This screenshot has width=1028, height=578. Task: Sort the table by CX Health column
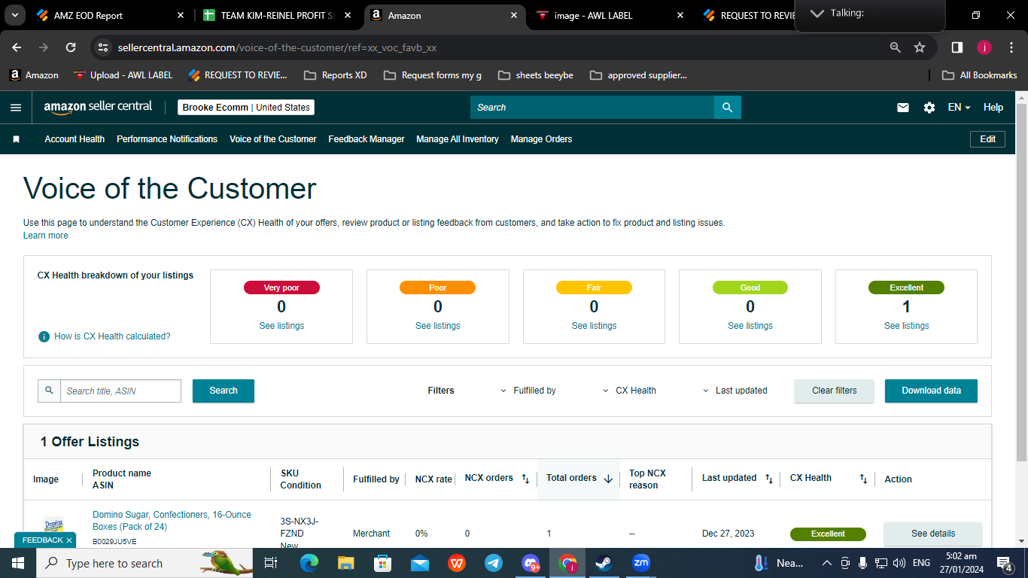[x=863, y=479]
